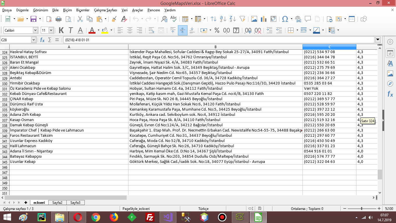Add a new sheet with plus button

click(x=26, y=203)
